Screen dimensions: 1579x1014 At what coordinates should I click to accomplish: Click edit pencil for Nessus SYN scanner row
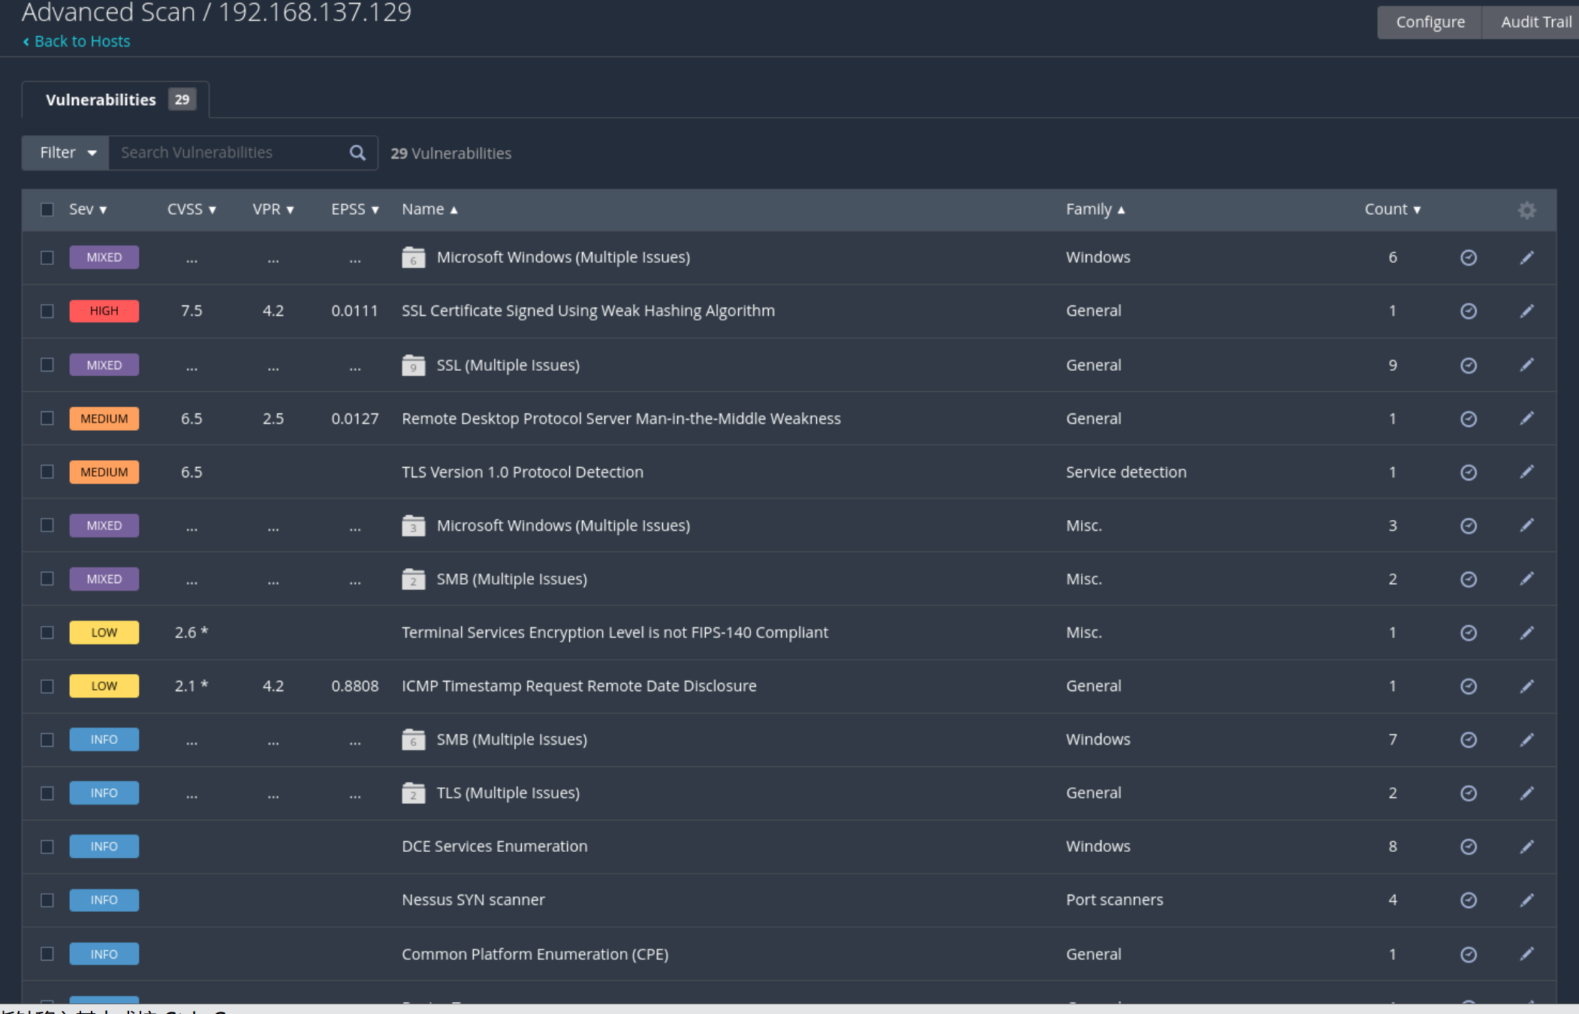coord(1526,900)
